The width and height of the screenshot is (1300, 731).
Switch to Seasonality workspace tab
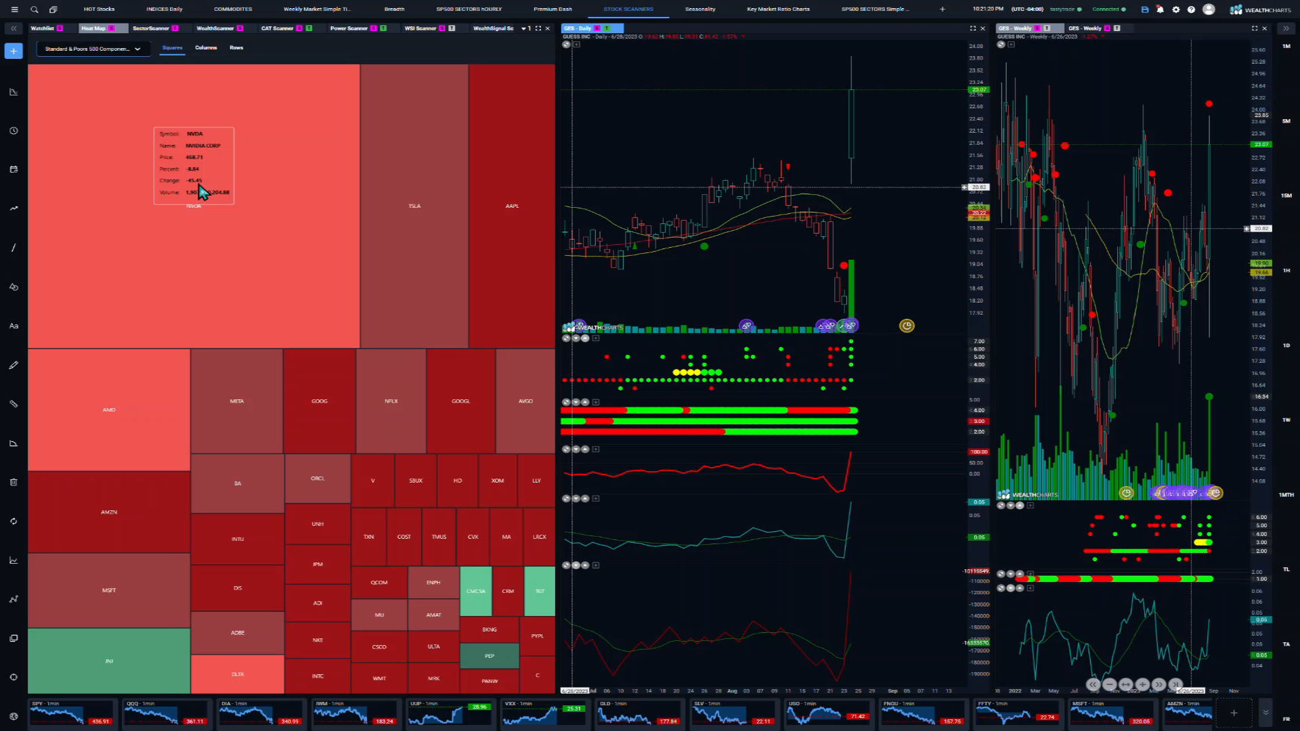[x=700, y=9]
